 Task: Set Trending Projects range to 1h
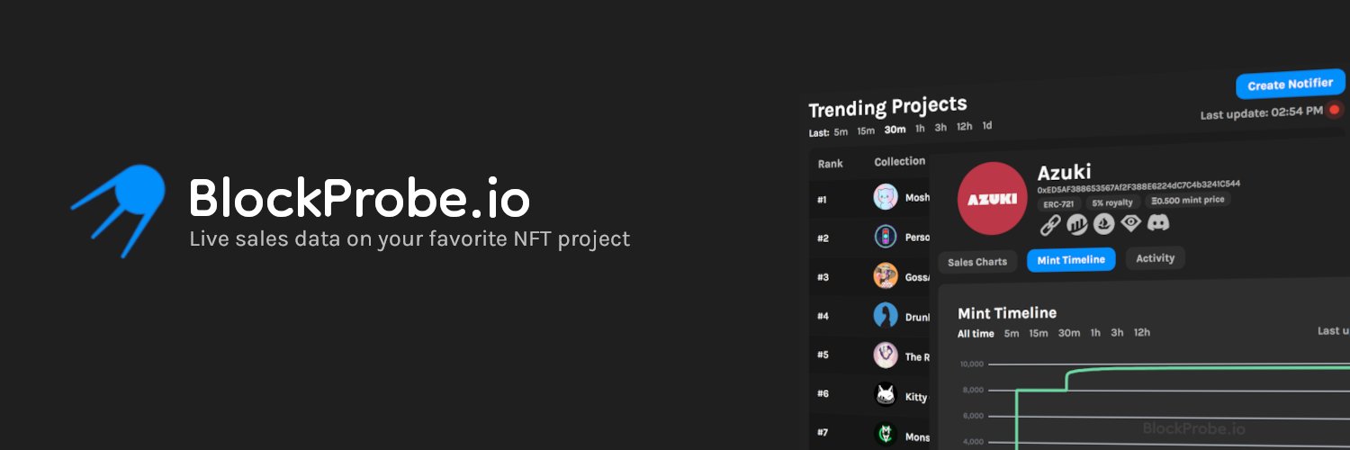pyautogui.click(x=920, y=129)
